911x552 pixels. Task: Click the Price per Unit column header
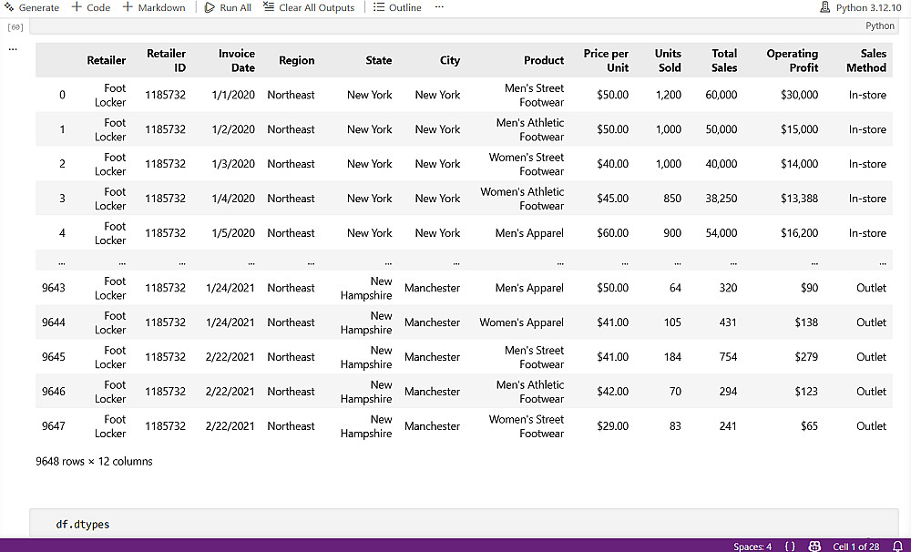606,60
